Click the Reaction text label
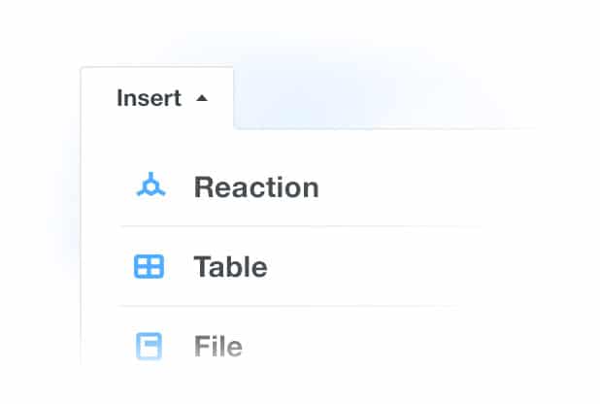This screenshot has height=404, width=600. [x=256, y=186]
